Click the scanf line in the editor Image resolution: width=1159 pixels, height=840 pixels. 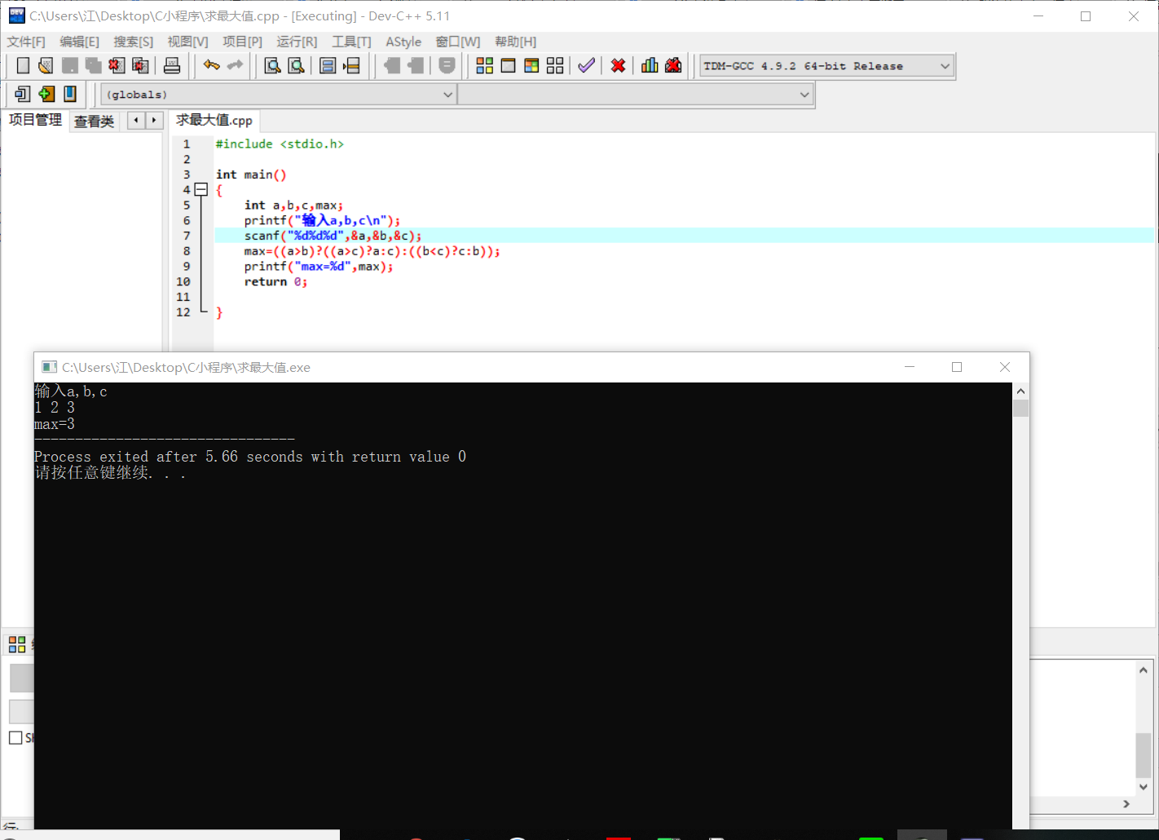pos(333,236)
